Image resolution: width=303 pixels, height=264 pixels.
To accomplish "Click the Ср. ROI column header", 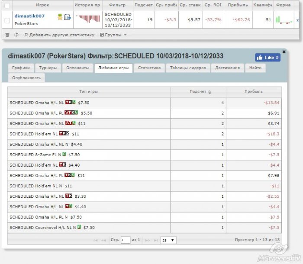I will coord(213,6).
